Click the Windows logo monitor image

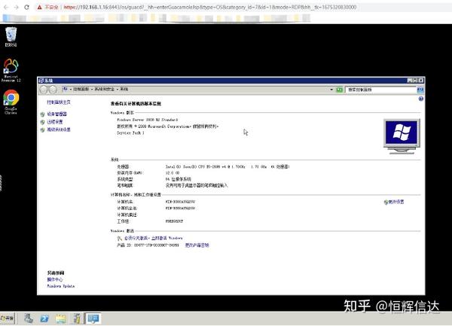402,136
